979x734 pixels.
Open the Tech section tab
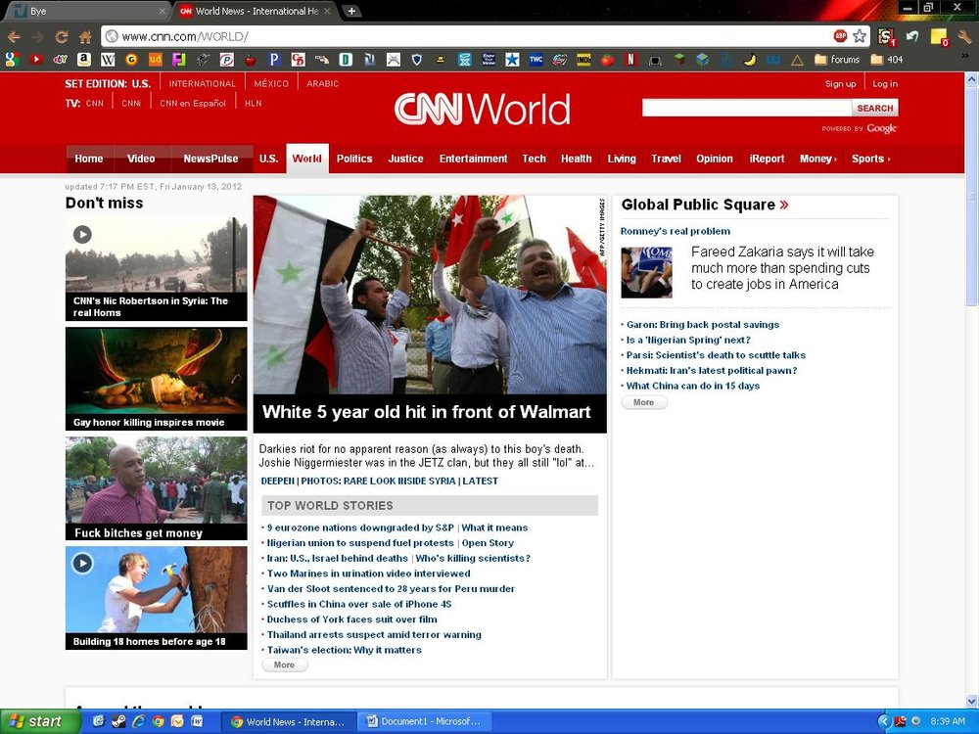coord(534,159)
